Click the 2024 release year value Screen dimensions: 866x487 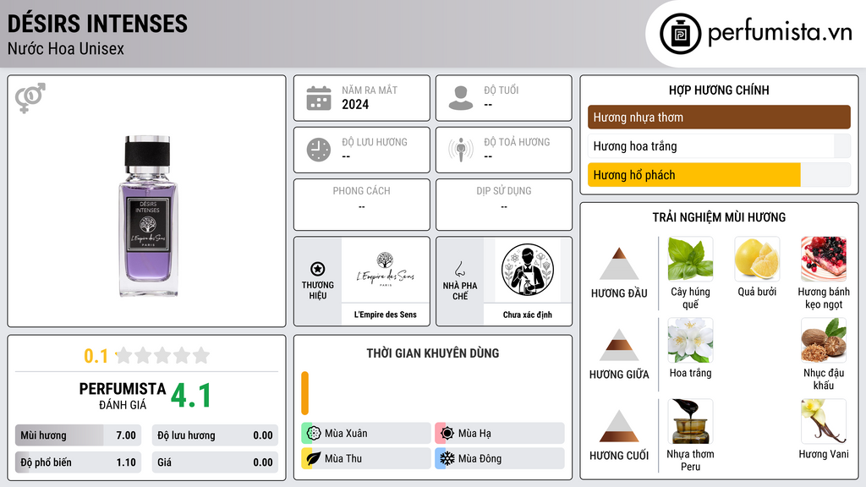pyautogui.click(x=355, y=105)
